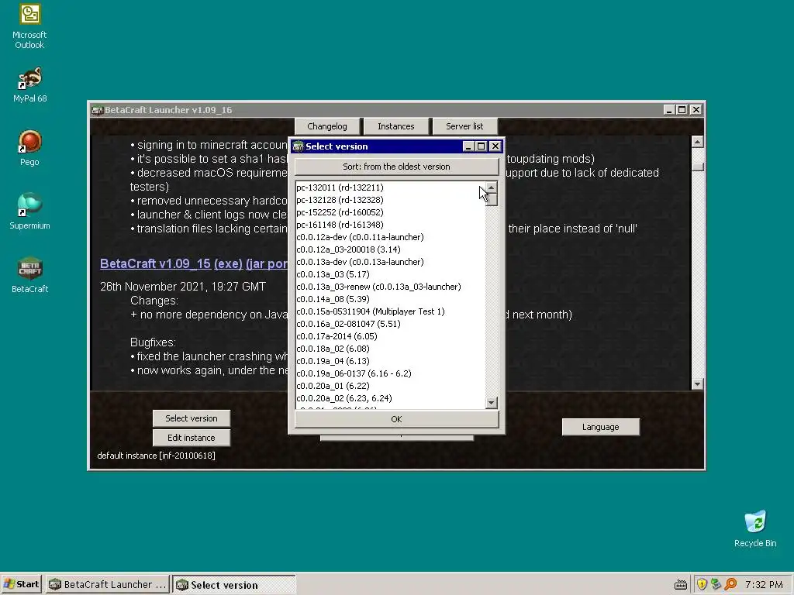Viewport: 794px width, 595px height.
Task: Confirm with the OK button
Action: click(396, 419)
